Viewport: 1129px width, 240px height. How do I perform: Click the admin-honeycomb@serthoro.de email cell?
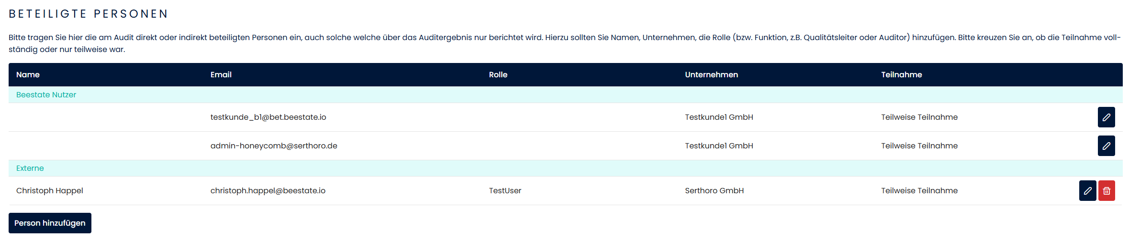click(274, 146)
